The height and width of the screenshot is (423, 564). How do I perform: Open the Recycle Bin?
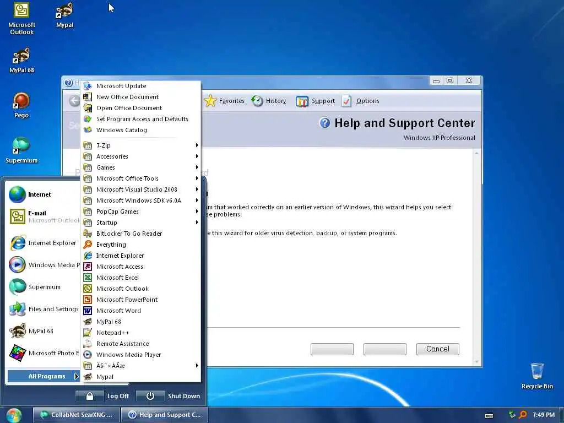click(536, 376)
